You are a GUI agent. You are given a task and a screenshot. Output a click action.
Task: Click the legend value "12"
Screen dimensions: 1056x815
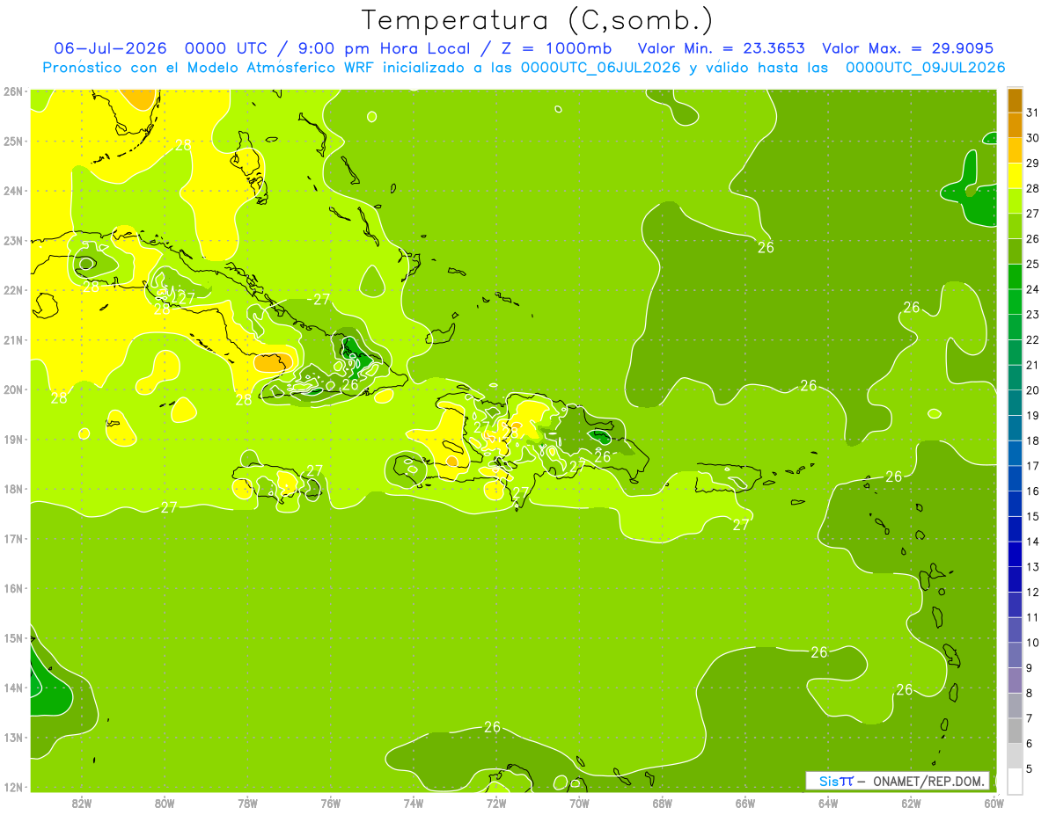pyautogui.click(x=1033, y=593)
